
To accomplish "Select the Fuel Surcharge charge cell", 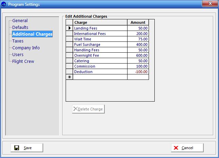I will pyautogui.click(x=100, y=45).
